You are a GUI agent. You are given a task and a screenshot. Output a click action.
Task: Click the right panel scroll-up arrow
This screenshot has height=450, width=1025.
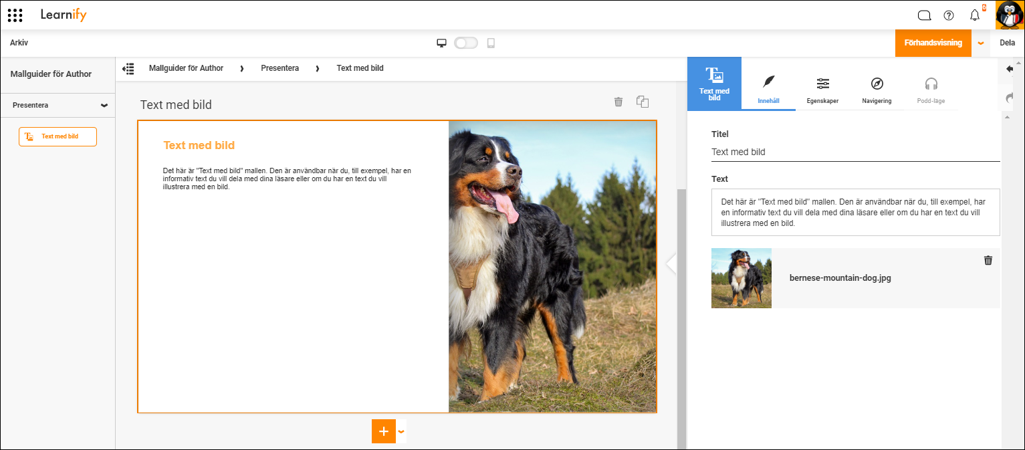click(1007, 117)
